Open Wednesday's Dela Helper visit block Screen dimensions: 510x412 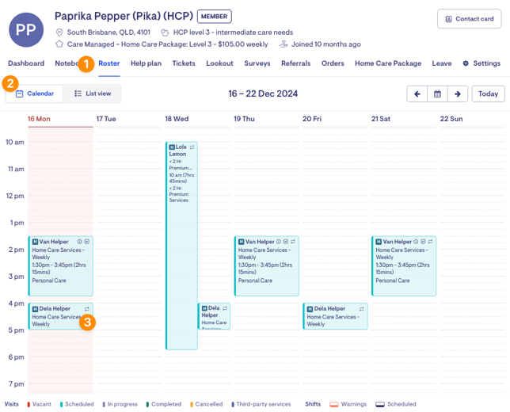click(214, 316)
